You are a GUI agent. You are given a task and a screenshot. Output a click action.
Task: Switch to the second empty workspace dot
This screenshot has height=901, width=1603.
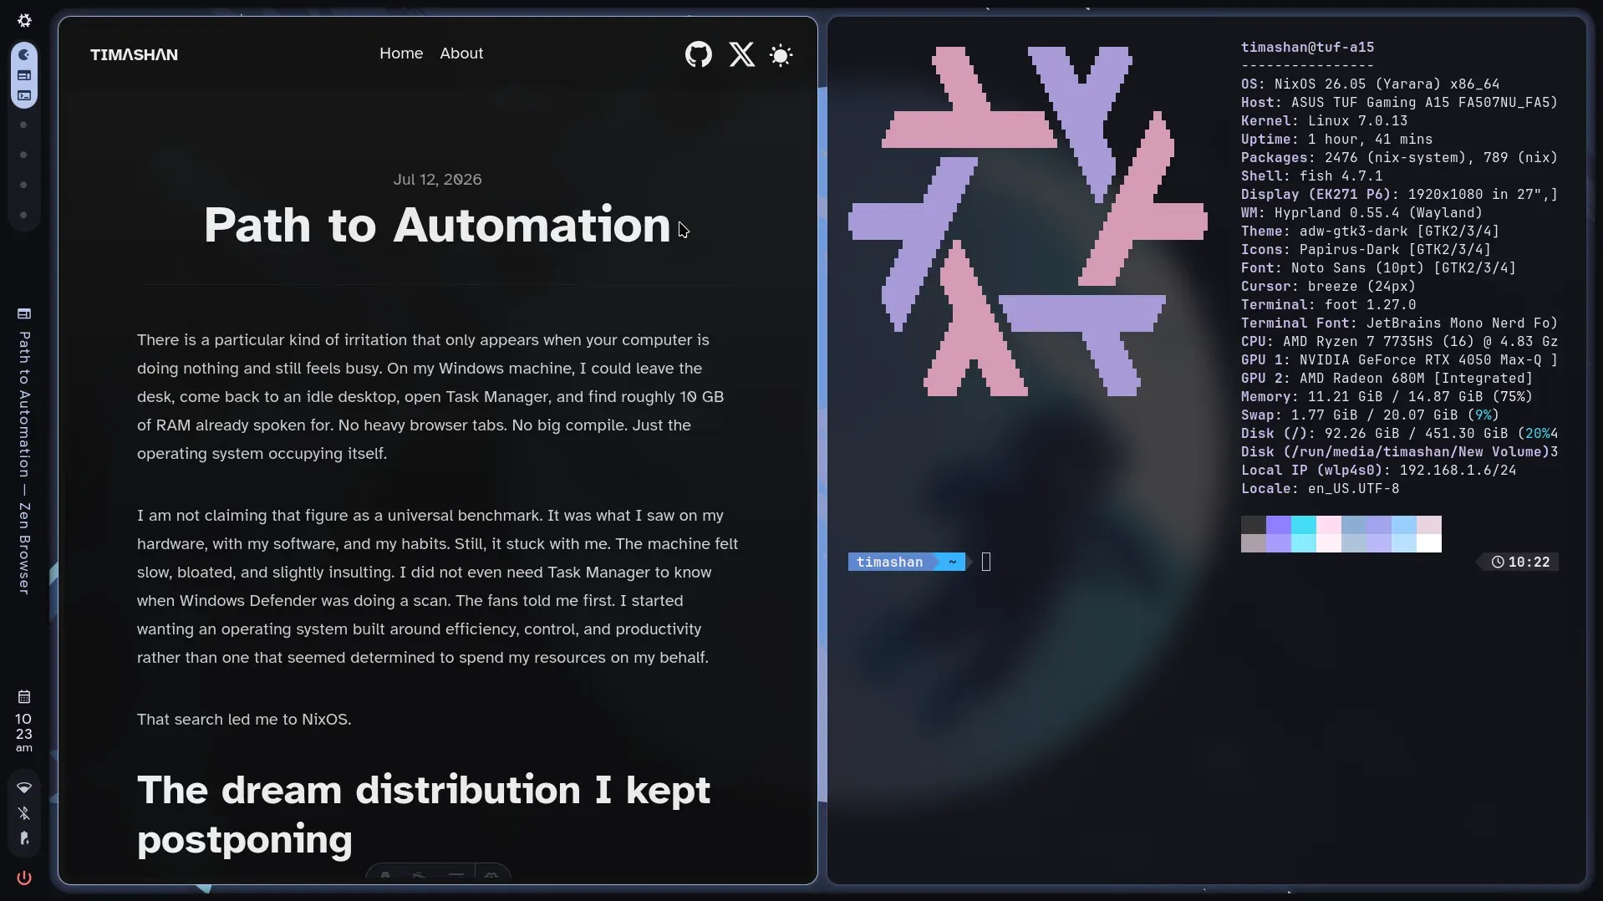pyautogui.click(x=23, y=155)
